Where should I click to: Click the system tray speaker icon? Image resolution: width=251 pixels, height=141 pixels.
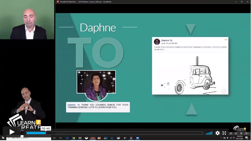coord(234,138)
